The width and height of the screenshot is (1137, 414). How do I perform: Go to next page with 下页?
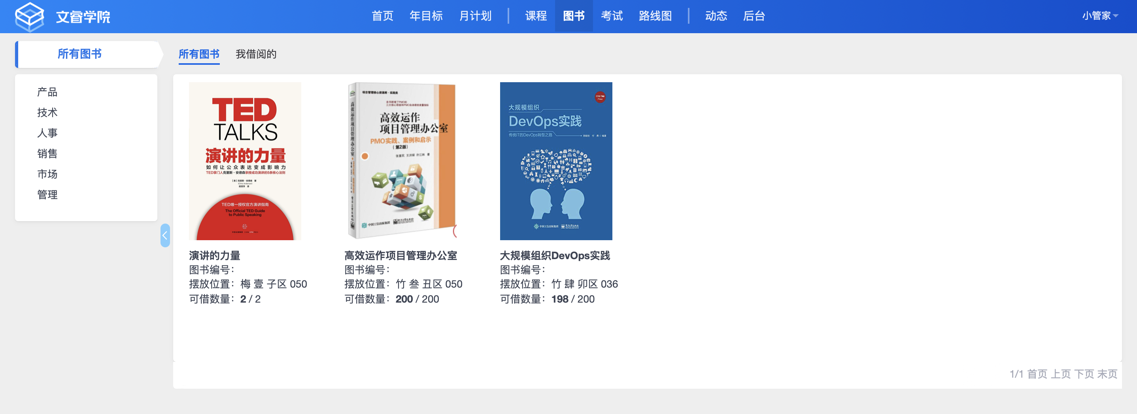click(1084, 374)
